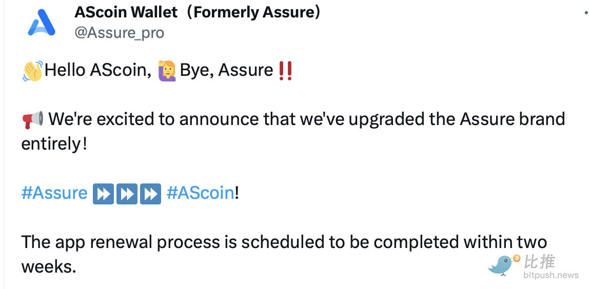Click the first fast-forward arrow emoji
The image size is (589, 289).
pyautogui.click(x=103, y=194)
